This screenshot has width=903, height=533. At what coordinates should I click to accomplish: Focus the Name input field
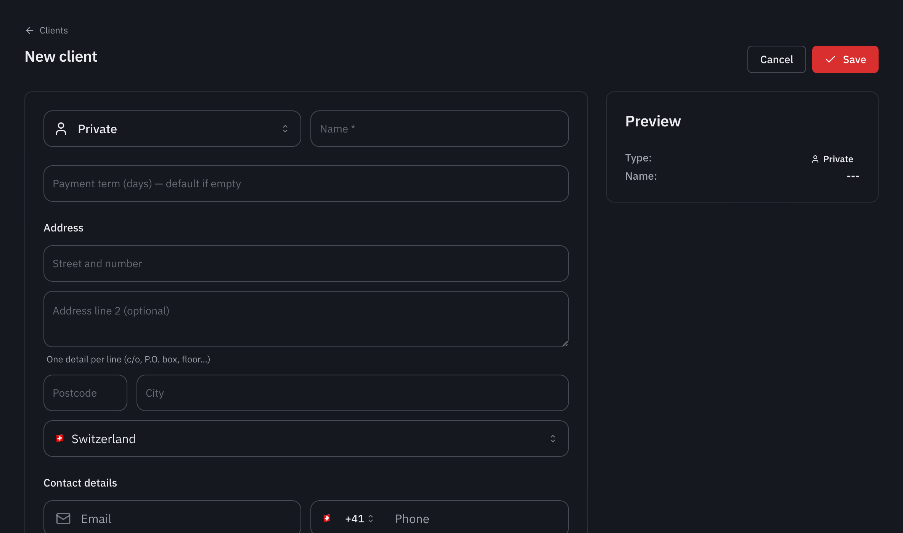439,129
